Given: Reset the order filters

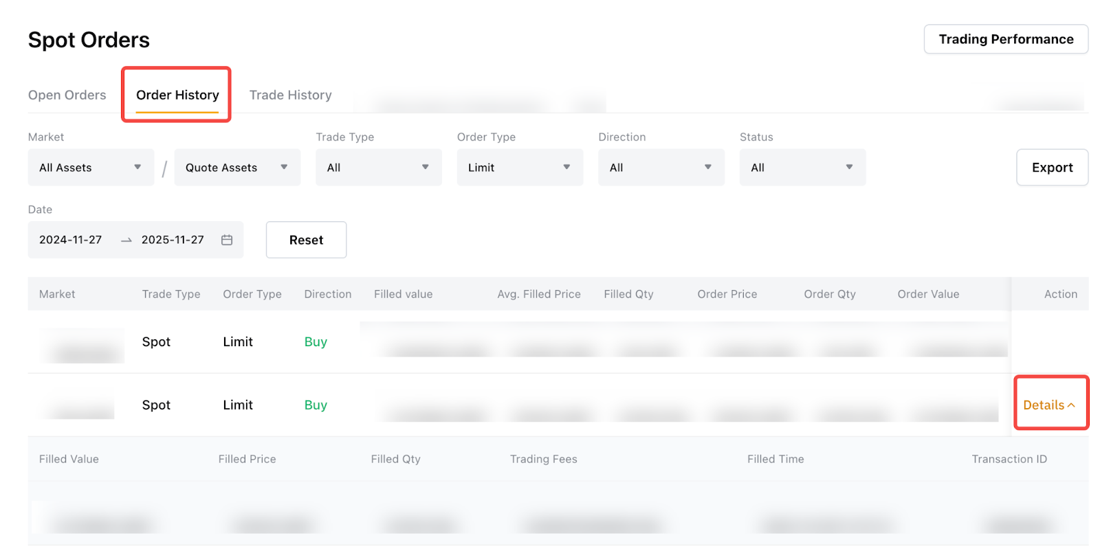Looking at the screenshot, I should 306,240.
